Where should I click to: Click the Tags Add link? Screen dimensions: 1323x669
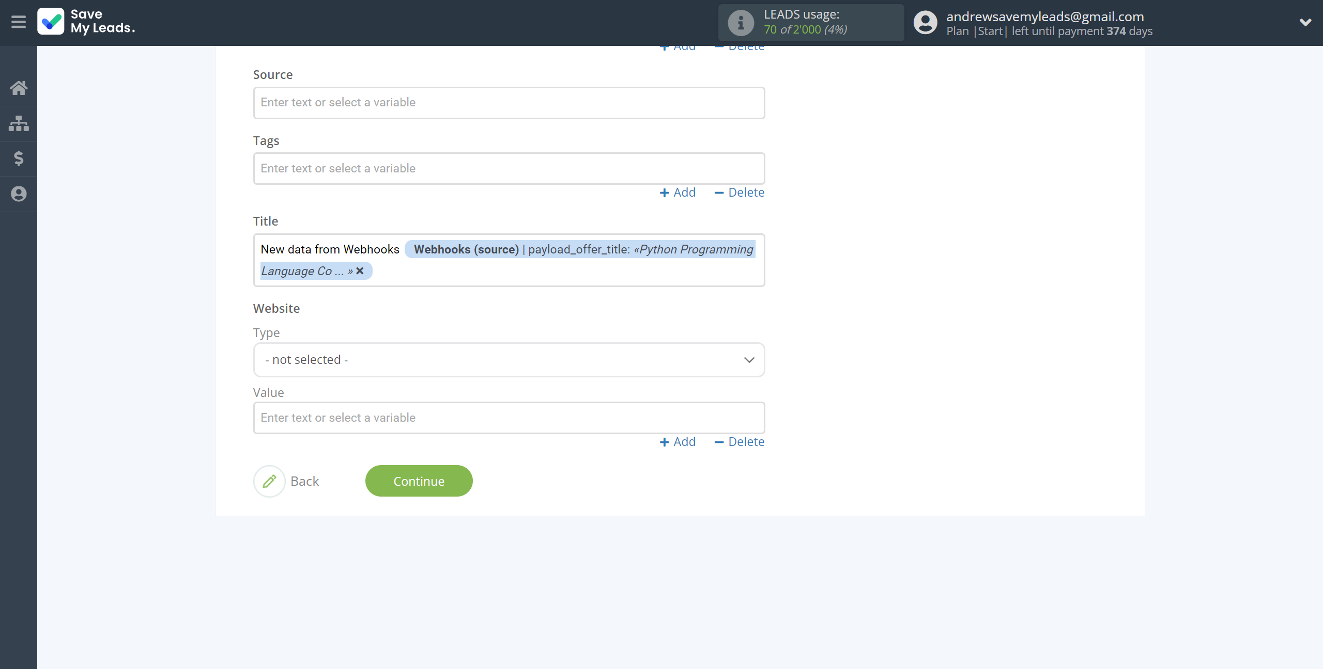[676, 192]
